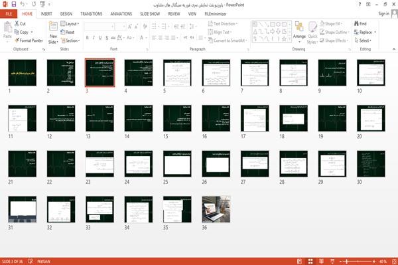Click the Save icon in quick access toolbar
Image resolution: width=398 pixels, height=265 pixels.
click(14, 4)
